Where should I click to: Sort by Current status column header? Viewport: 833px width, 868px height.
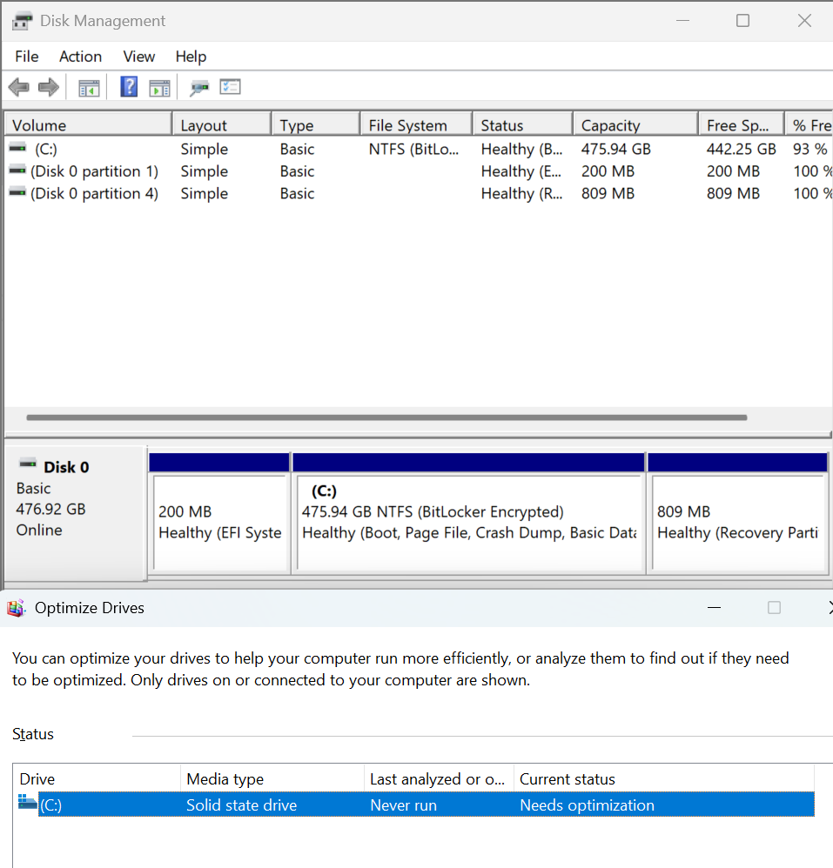pyautogui.click(x=664, y=779)
